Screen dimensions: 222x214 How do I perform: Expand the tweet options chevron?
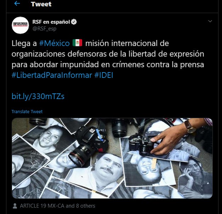click(x=210, y=21)
